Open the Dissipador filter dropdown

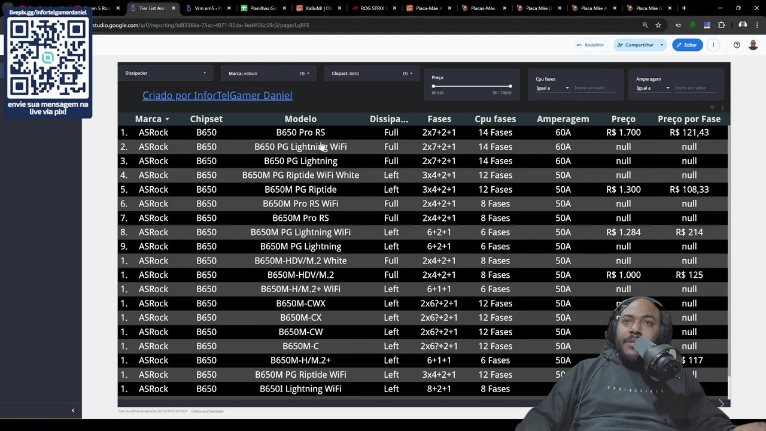click(x=165, y=73)
